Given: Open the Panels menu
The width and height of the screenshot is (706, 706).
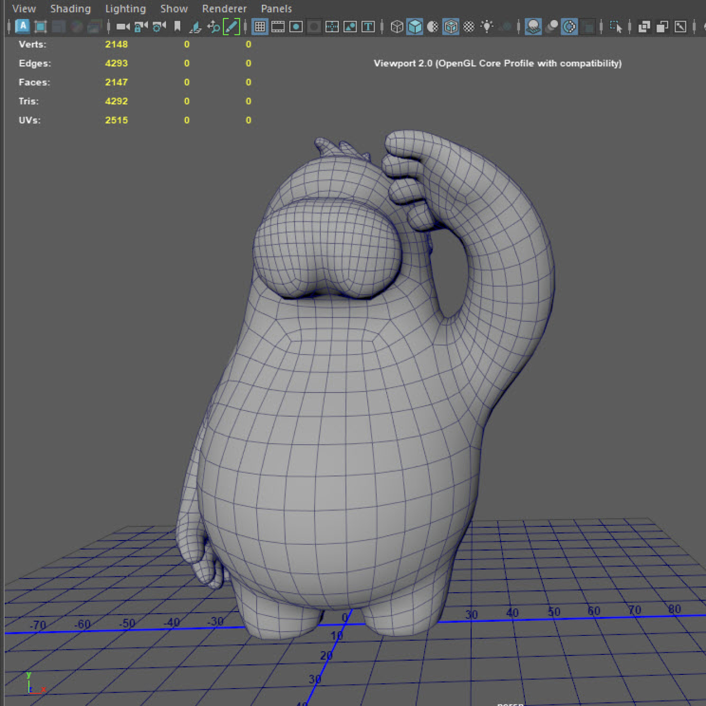Looking at the screenshot, I should click(x=276, y=8).
